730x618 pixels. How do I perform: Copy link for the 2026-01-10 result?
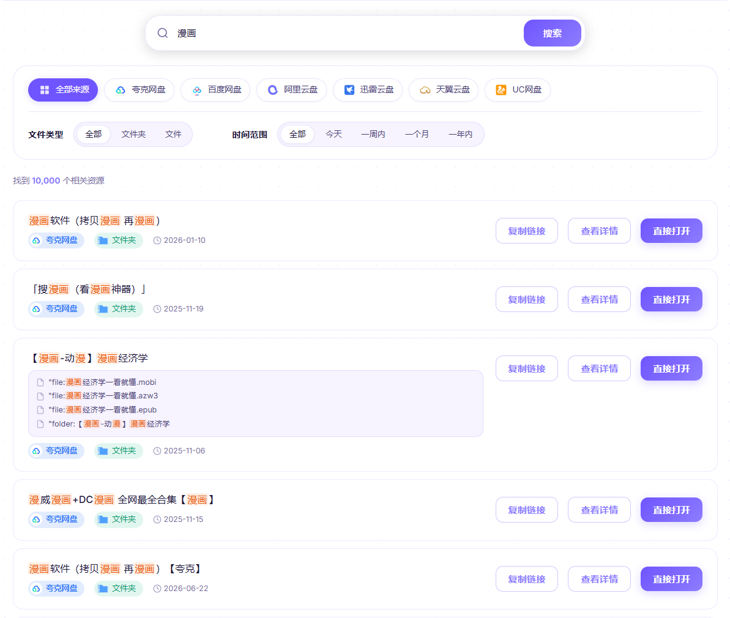527,231
